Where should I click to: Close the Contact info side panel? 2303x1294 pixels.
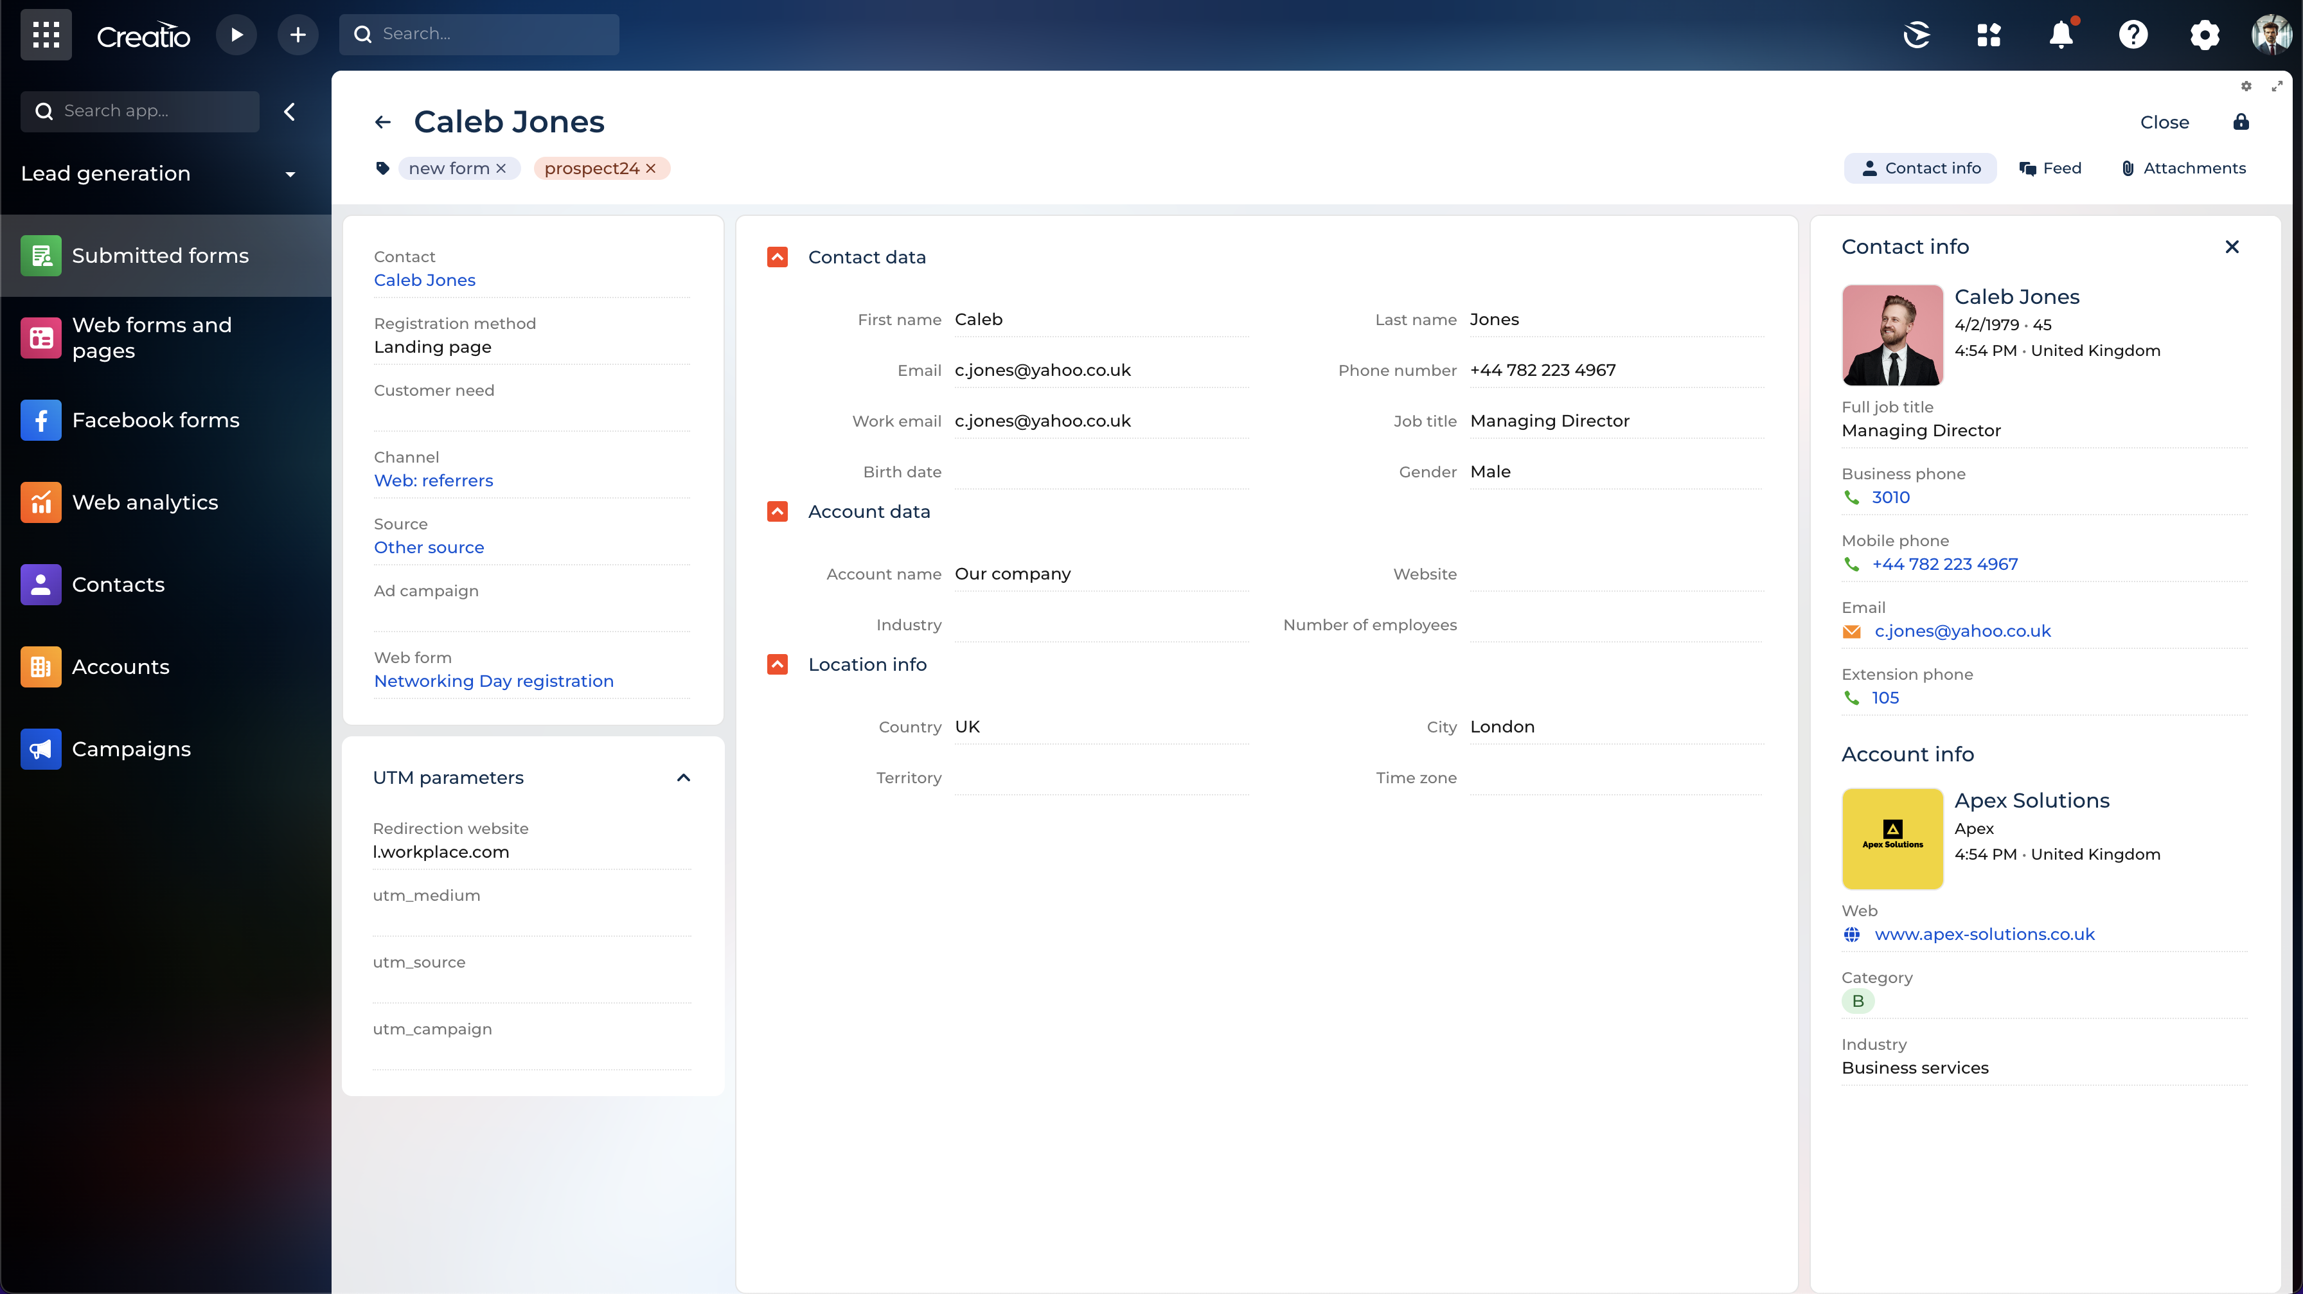[x=2232, y=247]
